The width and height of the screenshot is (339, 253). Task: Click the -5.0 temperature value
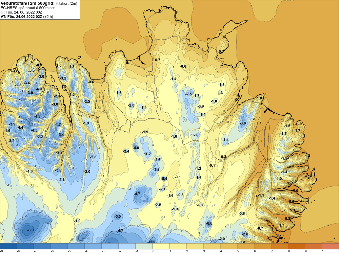[118, 216]
